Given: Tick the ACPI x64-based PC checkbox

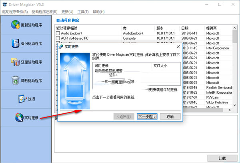Looking at the screenshot, I should 58,38.
